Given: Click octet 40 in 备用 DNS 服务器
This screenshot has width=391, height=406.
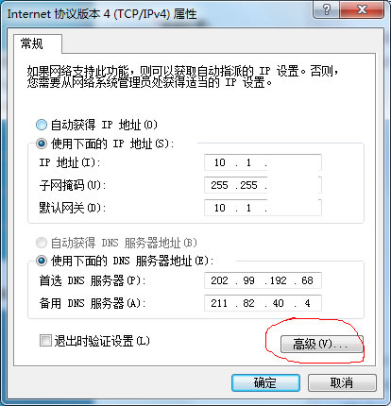Looking at the screenshot, I should pyautogui.click(x=278, y=303).
